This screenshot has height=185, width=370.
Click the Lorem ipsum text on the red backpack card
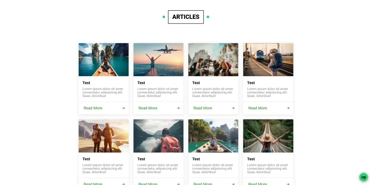pyautogui.click(x=158, y=168)
